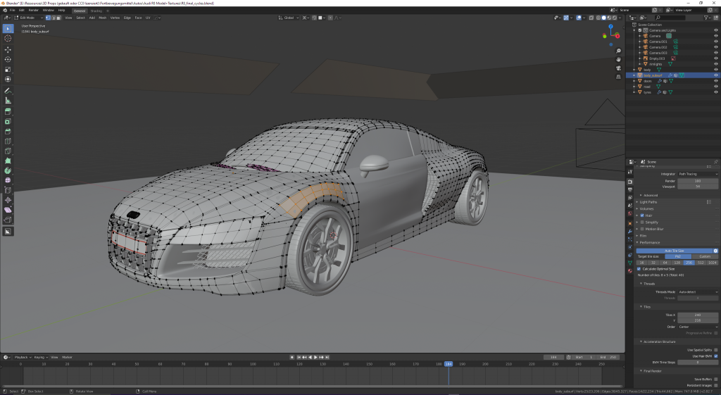Screen dimensions: 721x395
Task: Switch to the Shading workspace tab
Action: coord(96,11)
